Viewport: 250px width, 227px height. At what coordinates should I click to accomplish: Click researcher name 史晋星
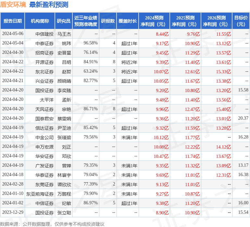point(64,53)
